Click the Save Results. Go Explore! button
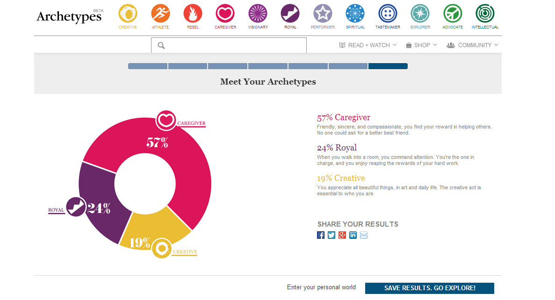Image resolution: width=555 pixels, height=300 pixels. 429,288
